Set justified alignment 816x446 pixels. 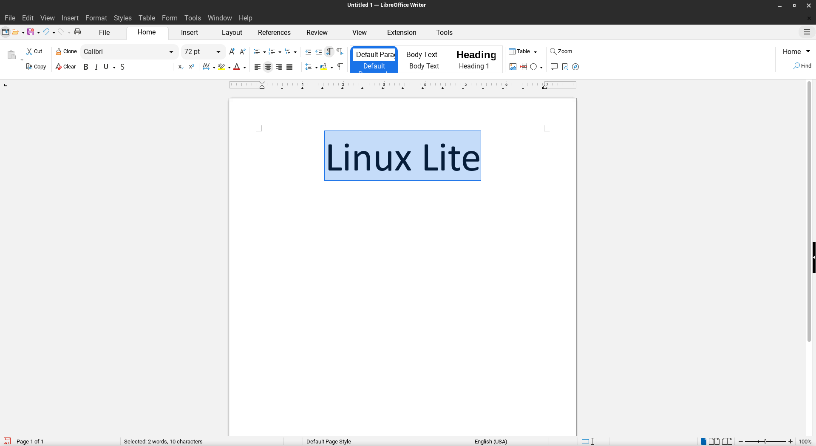point(289,67)
